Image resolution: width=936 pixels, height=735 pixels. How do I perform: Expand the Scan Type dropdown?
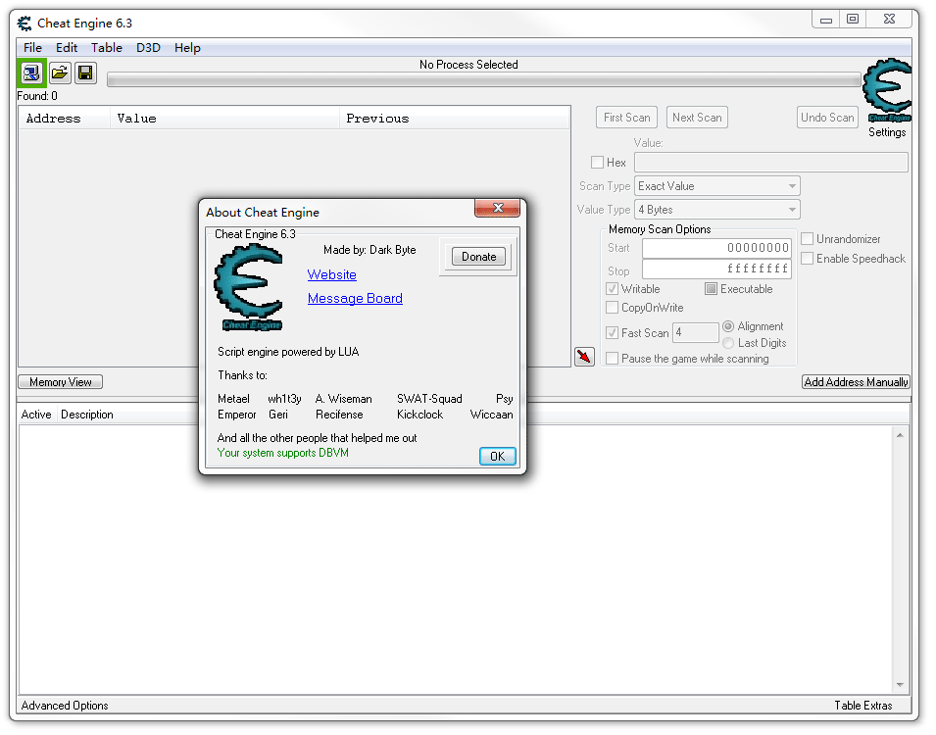(x=717, y=186)
